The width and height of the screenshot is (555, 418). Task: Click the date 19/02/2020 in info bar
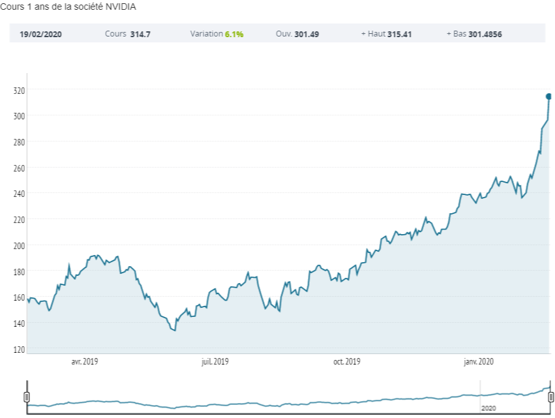40,35
